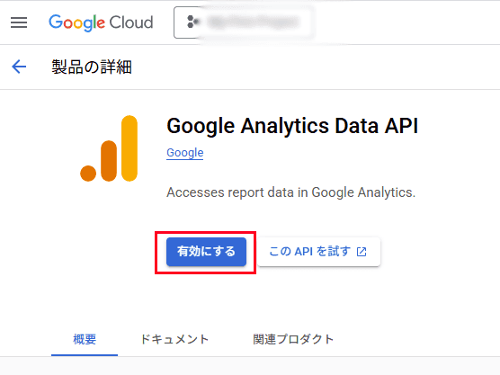Viewport: 500px width, 375px height.
Task: Go back using the blue arrow
Action: tap(19, 67)
